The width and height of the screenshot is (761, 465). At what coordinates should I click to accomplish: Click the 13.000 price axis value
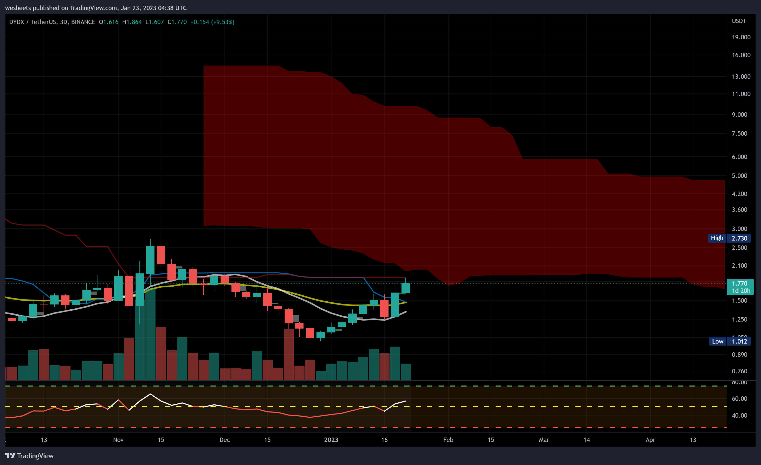point(741,77)
